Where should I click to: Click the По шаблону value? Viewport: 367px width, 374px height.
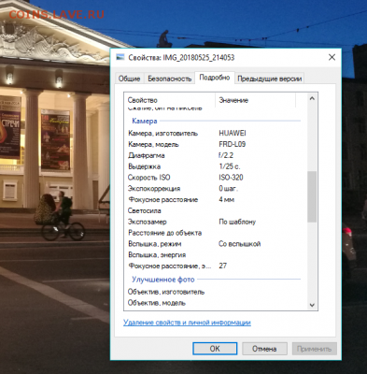(x=237, y=222)
